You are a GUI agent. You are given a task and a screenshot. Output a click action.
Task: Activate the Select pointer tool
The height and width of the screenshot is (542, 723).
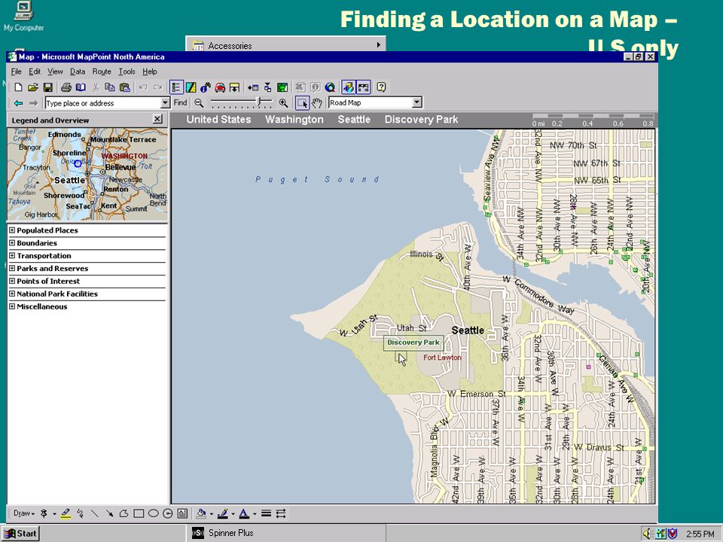(x=302, y=103)
